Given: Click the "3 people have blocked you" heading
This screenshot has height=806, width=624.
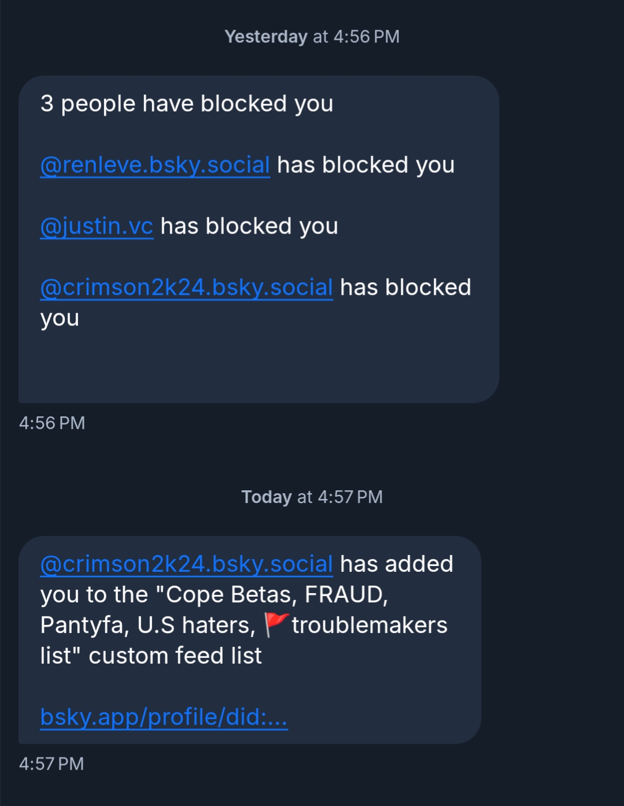Looking at the screenshot, I should [x=186, y=104].
